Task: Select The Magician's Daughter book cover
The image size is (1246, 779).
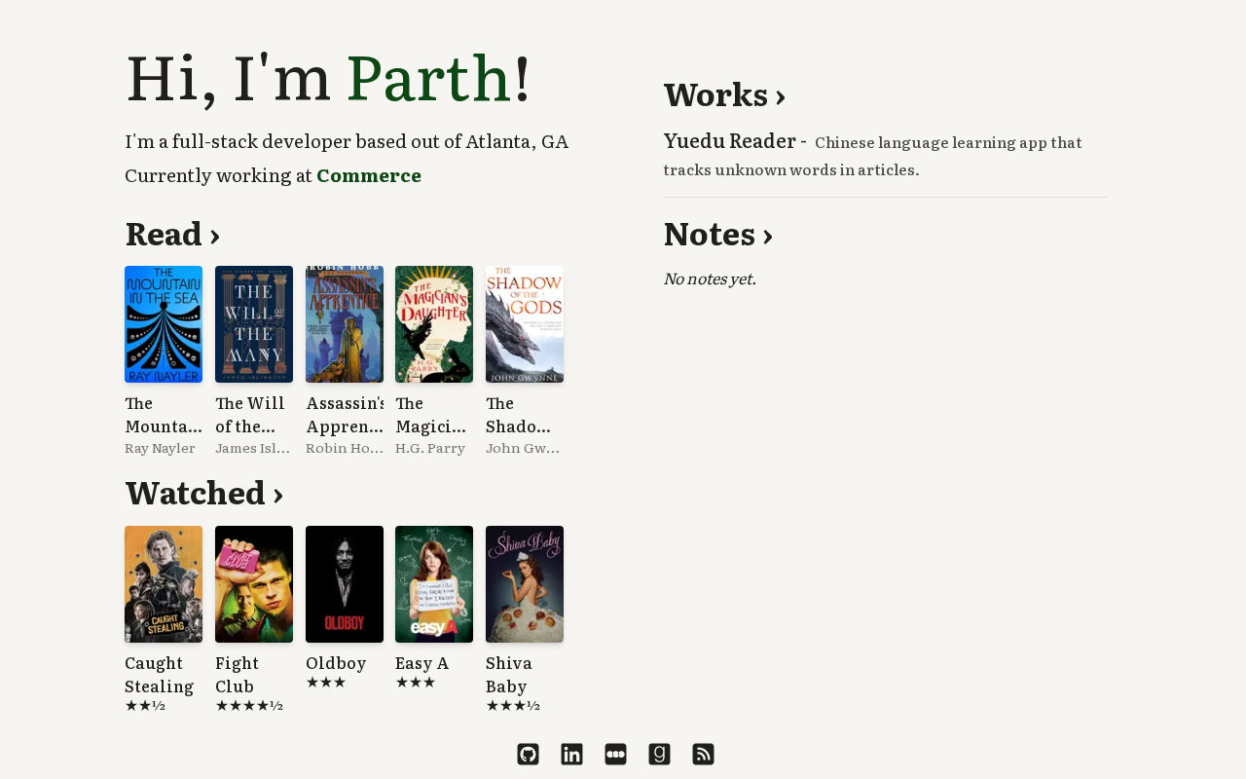Action: [434, 324]
